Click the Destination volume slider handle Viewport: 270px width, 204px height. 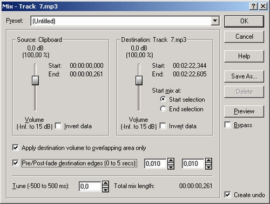(139, 80)
